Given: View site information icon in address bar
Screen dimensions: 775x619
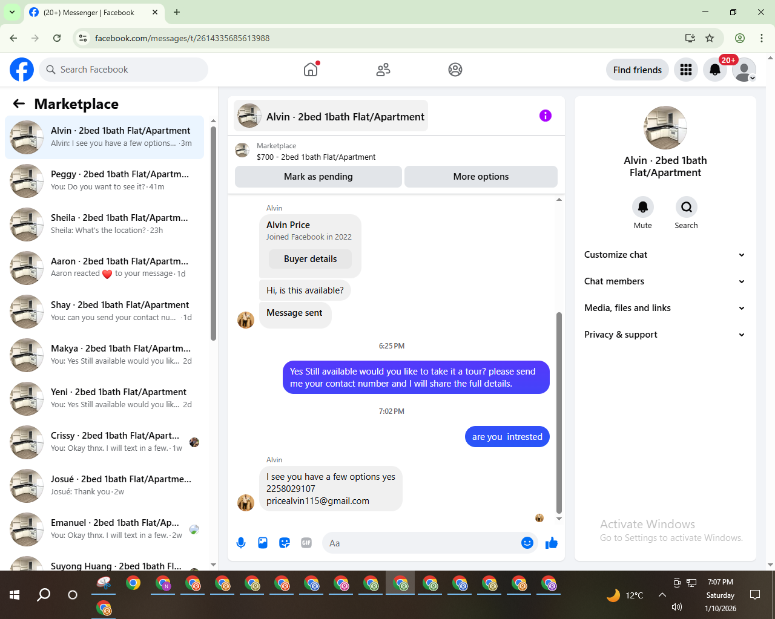Looking at the screenshot, I should pos(84,38).
